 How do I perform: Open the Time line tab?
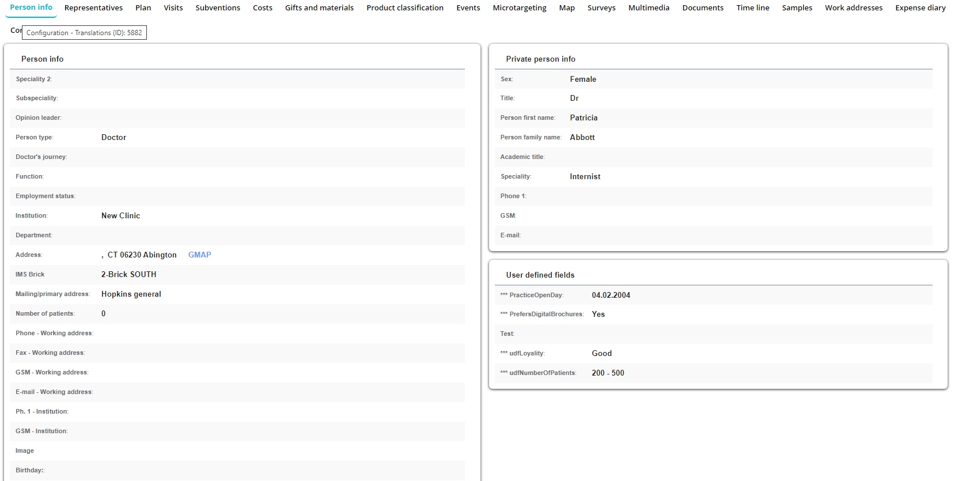pos(752,8)
